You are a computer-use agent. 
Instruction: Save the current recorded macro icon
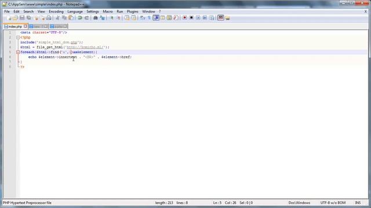pyautogui.click(x=212, y=18)
